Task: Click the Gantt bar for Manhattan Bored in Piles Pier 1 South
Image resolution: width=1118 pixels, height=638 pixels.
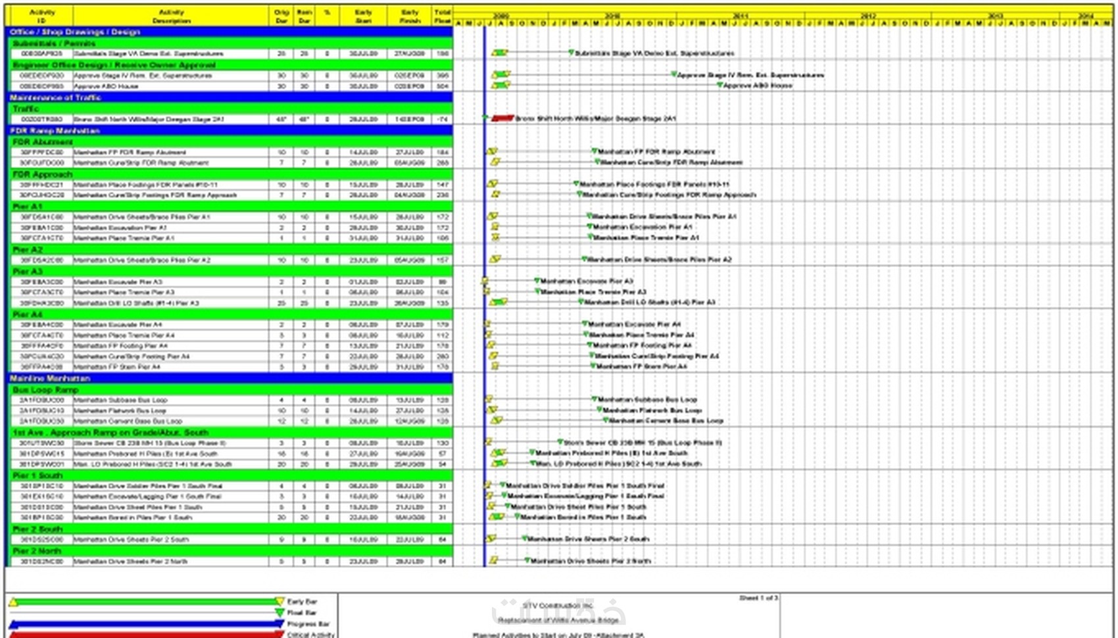Action: pos(497,517)
